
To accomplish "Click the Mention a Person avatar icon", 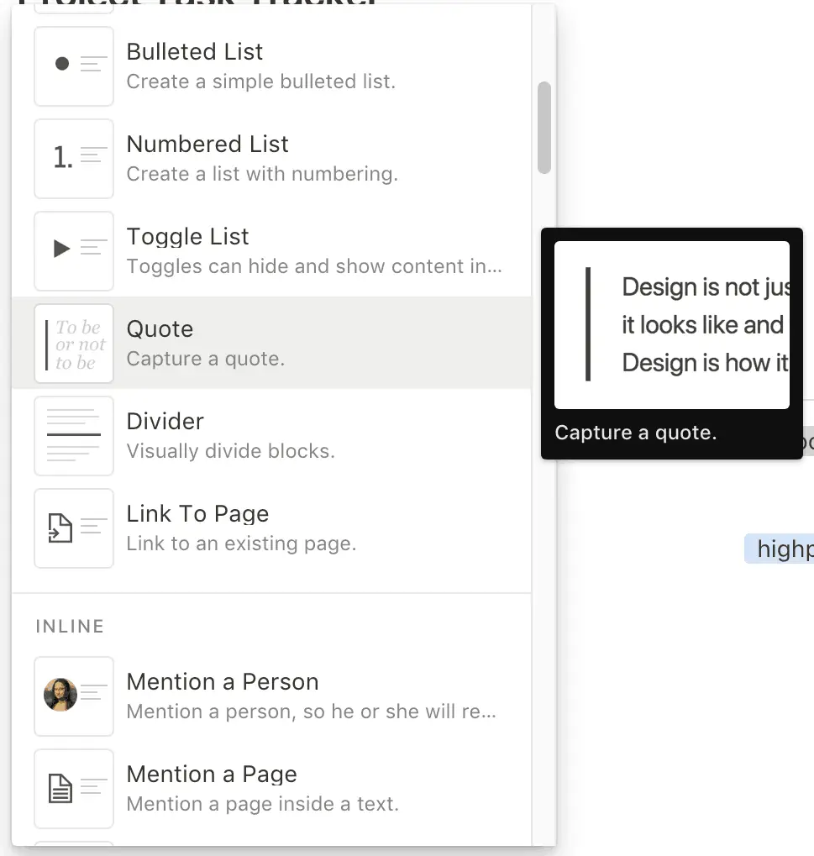I will 74,696.
